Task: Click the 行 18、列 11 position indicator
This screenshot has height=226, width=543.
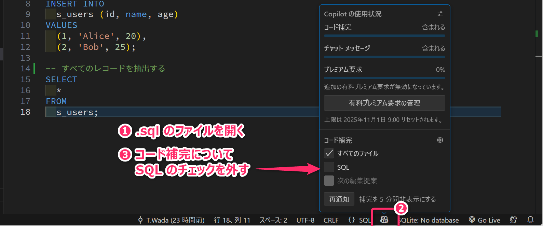Action: (x=232, y=220)
